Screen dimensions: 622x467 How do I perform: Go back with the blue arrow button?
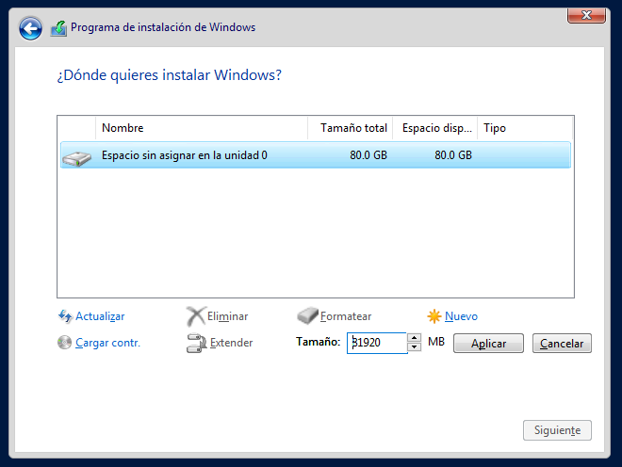pos(30,28)
